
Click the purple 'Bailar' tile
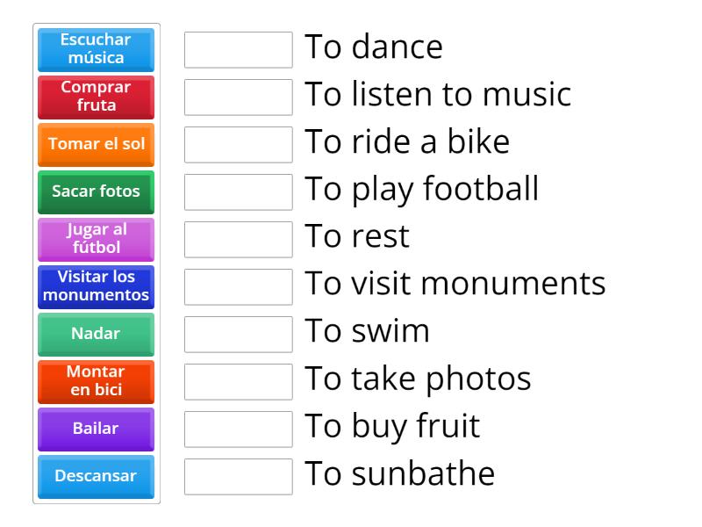click(96, 430)
